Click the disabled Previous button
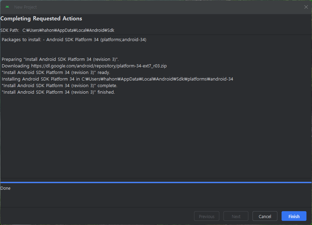The width and height of the screenshot is (312, 225). click(x=207, y=216)
